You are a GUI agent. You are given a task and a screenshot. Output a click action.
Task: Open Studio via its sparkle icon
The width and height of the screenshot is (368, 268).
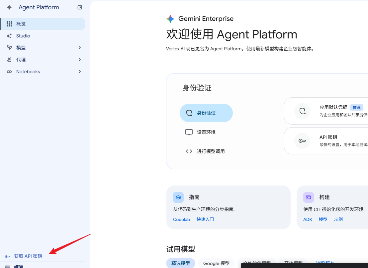point(9,36)
